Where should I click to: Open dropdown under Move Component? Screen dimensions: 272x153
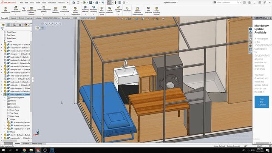65,14
